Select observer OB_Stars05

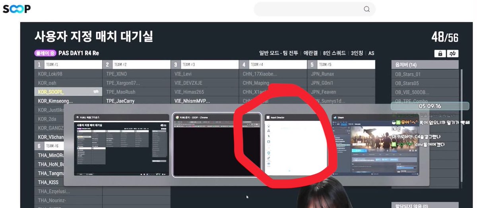coord(425,83)
